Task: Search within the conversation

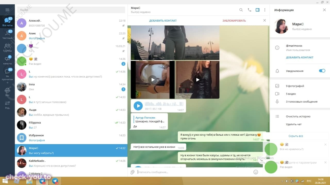Action: click(241, 10)
